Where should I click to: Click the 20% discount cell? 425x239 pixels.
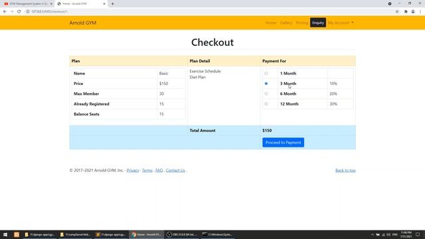coord(340,94)
